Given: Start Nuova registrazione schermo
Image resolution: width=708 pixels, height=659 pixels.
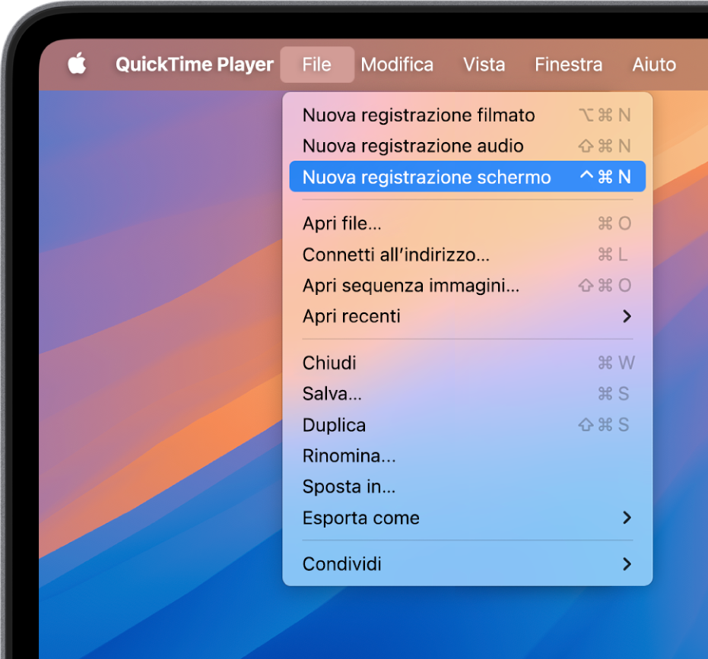Looking at the screenshot, I should [x=468, y=176].
